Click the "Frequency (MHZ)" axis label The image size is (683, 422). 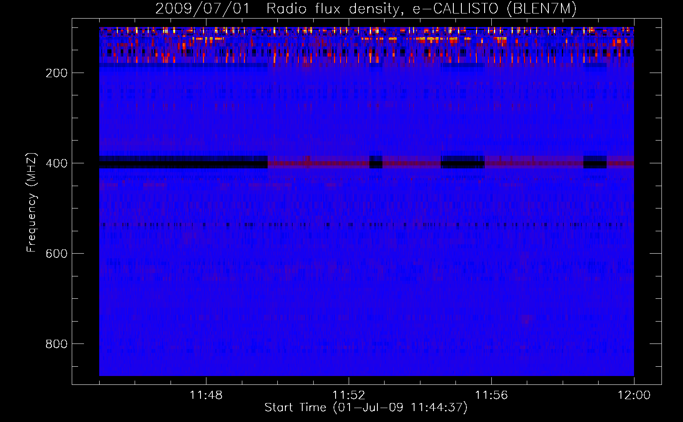coord(32,203)
